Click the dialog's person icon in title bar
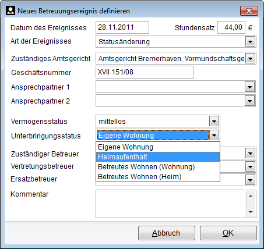Image resolution: width=264 pixels, height=249 pixels. pyautogui.click(x=10, y=10)
